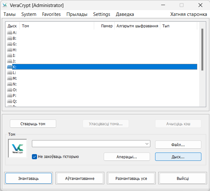Select the Q: drive letter row

click(x=102, y=101)
